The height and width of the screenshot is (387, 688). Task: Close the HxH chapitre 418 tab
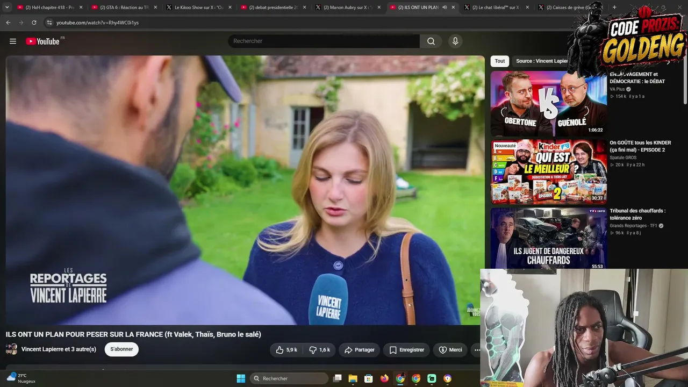coord(81,8)
